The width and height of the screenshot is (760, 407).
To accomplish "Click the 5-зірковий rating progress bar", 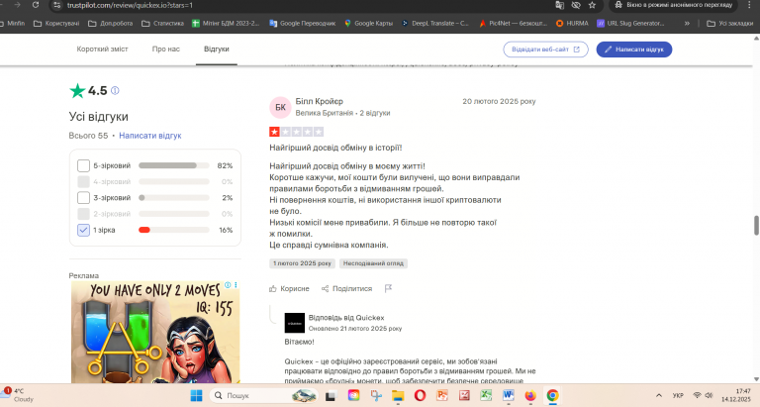I will click(174, 165).
